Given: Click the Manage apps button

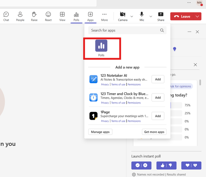Looking at the screenshot, I should (x=100, y=132).
